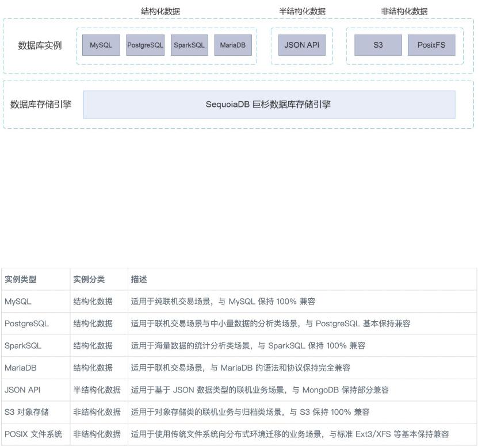Viewport: 478px width, 447px height.
Task: Click the description 适用于对象存储类的联机业务与归档类场景
Action: click(x=250, y=412)
